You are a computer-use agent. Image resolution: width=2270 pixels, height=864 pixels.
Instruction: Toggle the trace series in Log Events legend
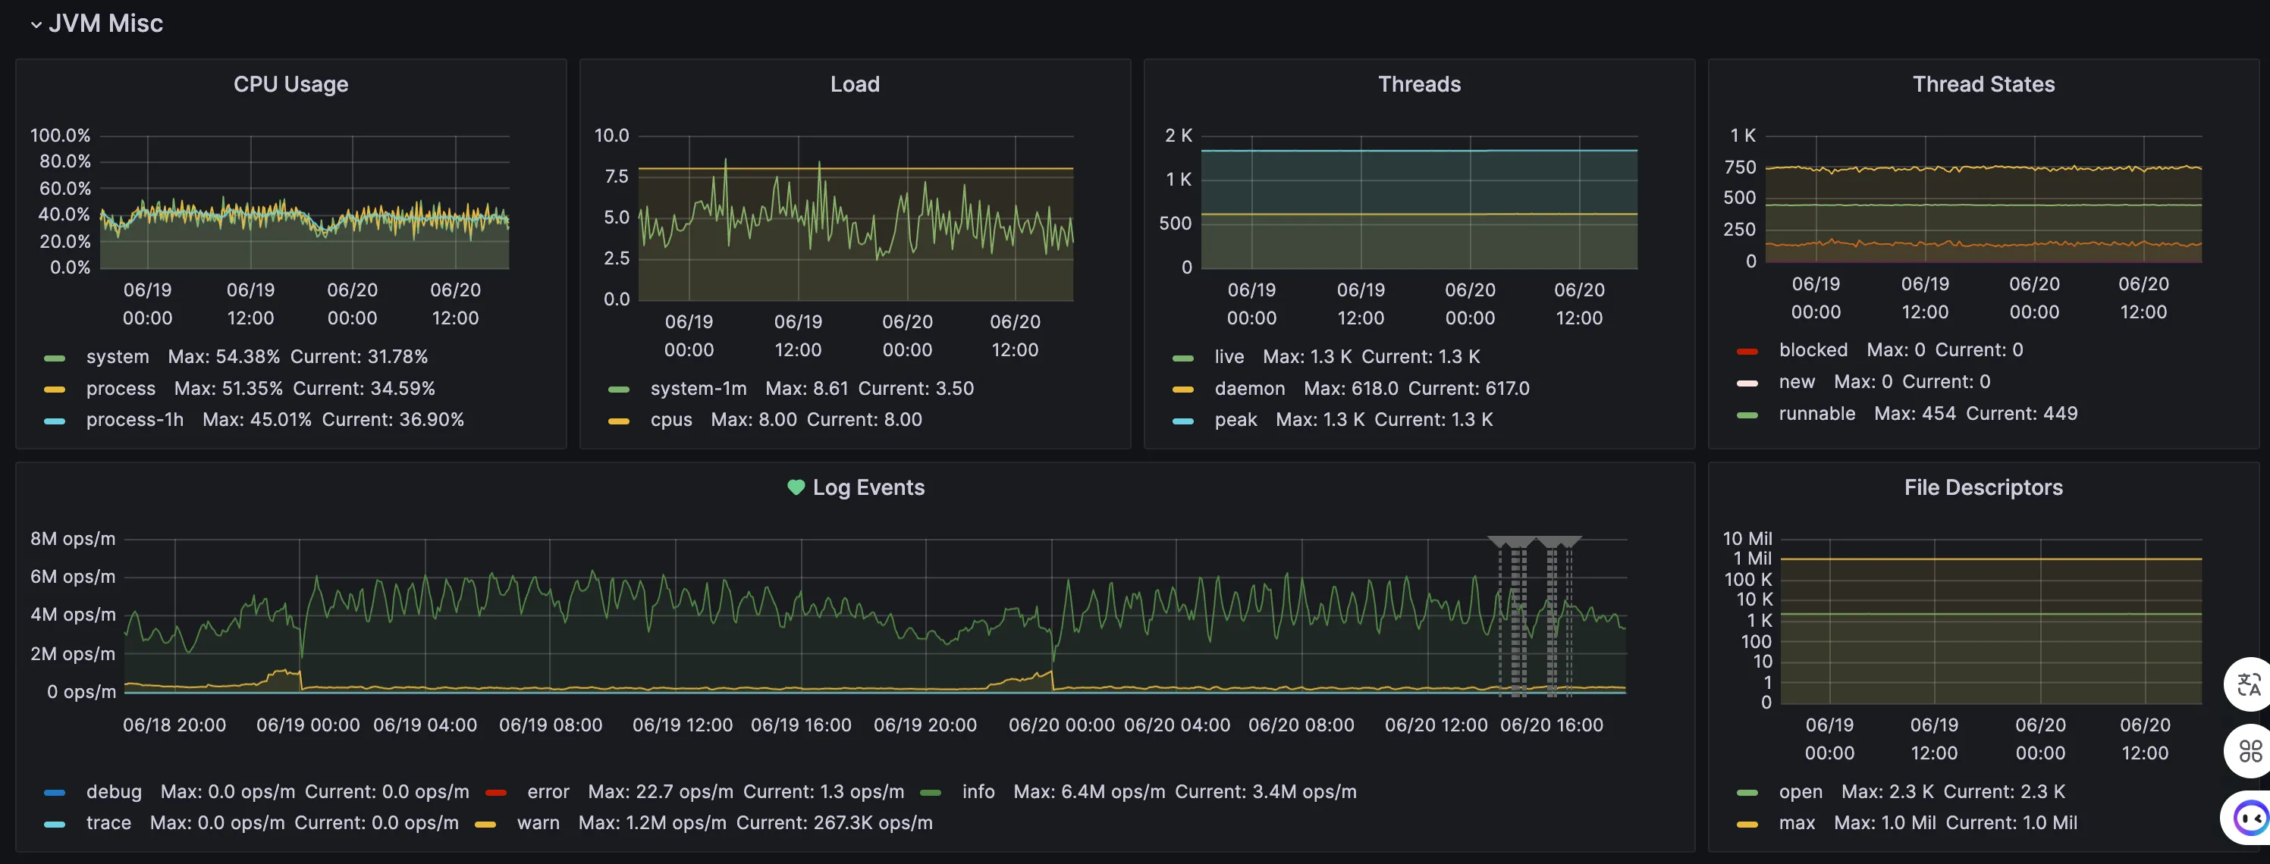point(108,822)
